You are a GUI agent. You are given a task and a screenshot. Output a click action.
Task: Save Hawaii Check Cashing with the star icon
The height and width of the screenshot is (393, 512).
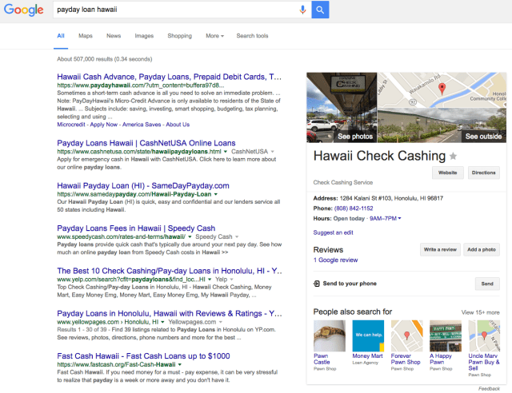pos(453,157)
